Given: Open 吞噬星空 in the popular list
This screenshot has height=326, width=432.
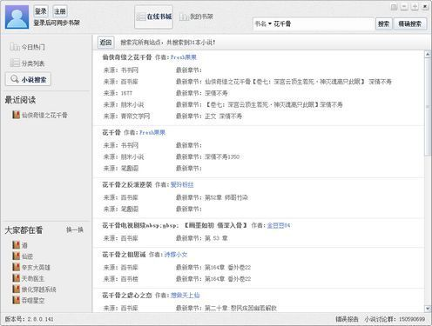Looking at the screenshot, I should tap(29, 300).
